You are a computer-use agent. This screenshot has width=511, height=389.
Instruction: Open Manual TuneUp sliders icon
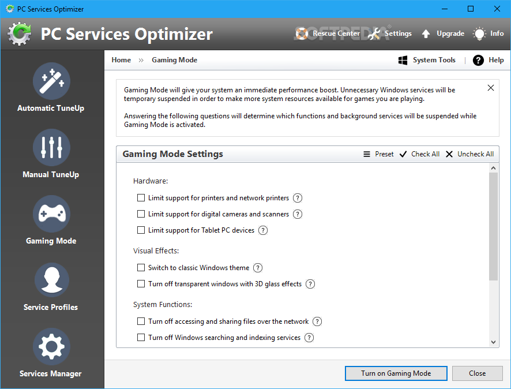point(51,147)
